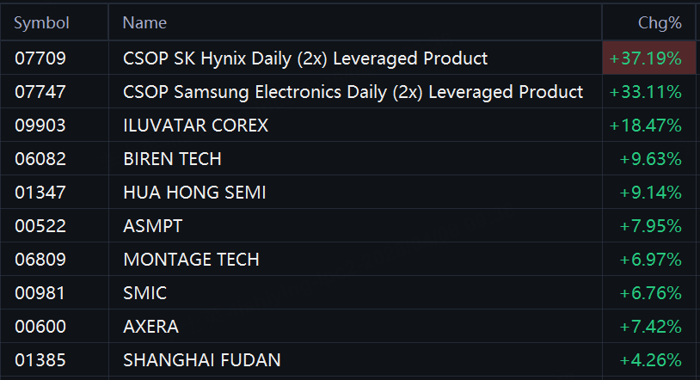Open the AXERA stock row
This screenshot has width=700, height=380.
[151, 327]
